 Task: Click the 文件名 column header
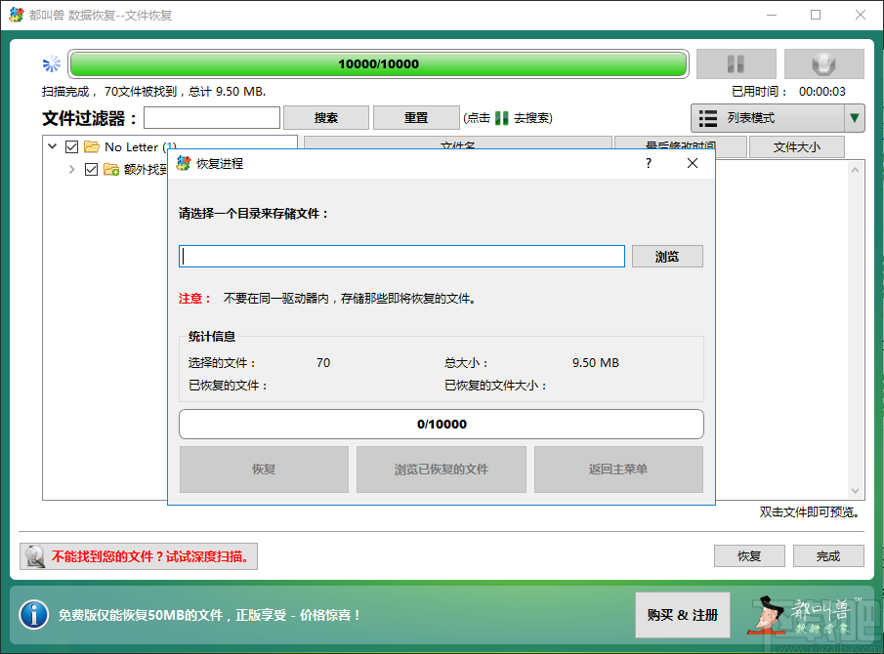tap(458, 144)
